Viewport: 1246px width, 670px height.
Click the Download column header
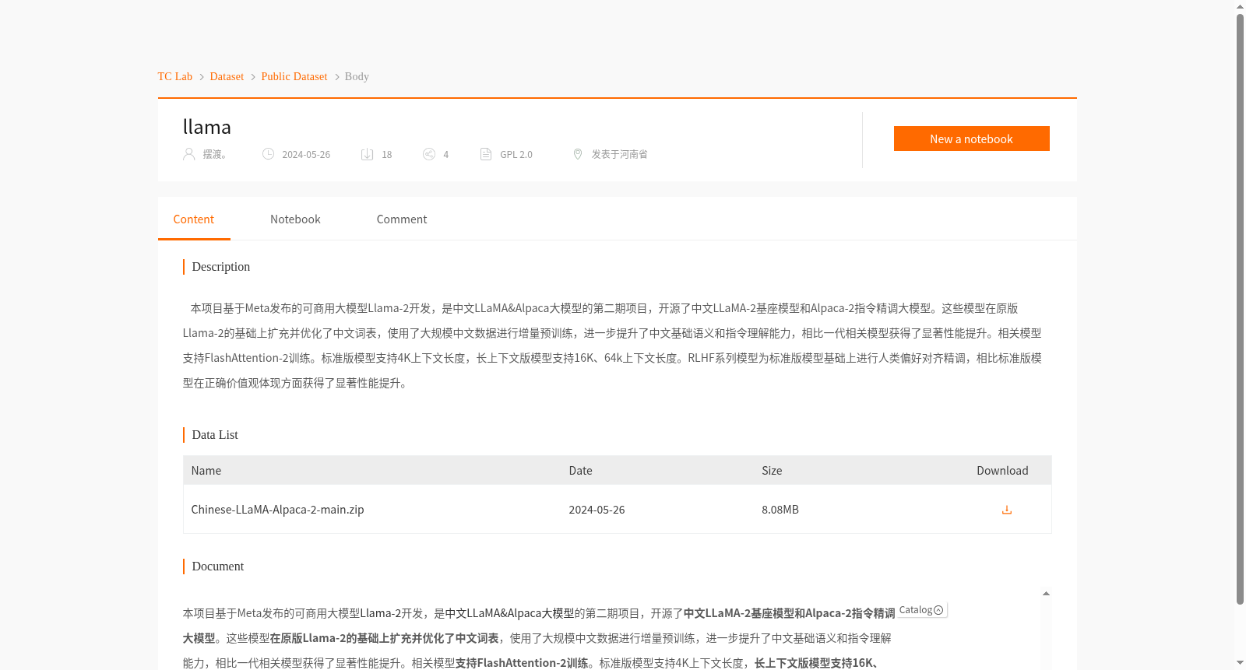coord(1002,471)
